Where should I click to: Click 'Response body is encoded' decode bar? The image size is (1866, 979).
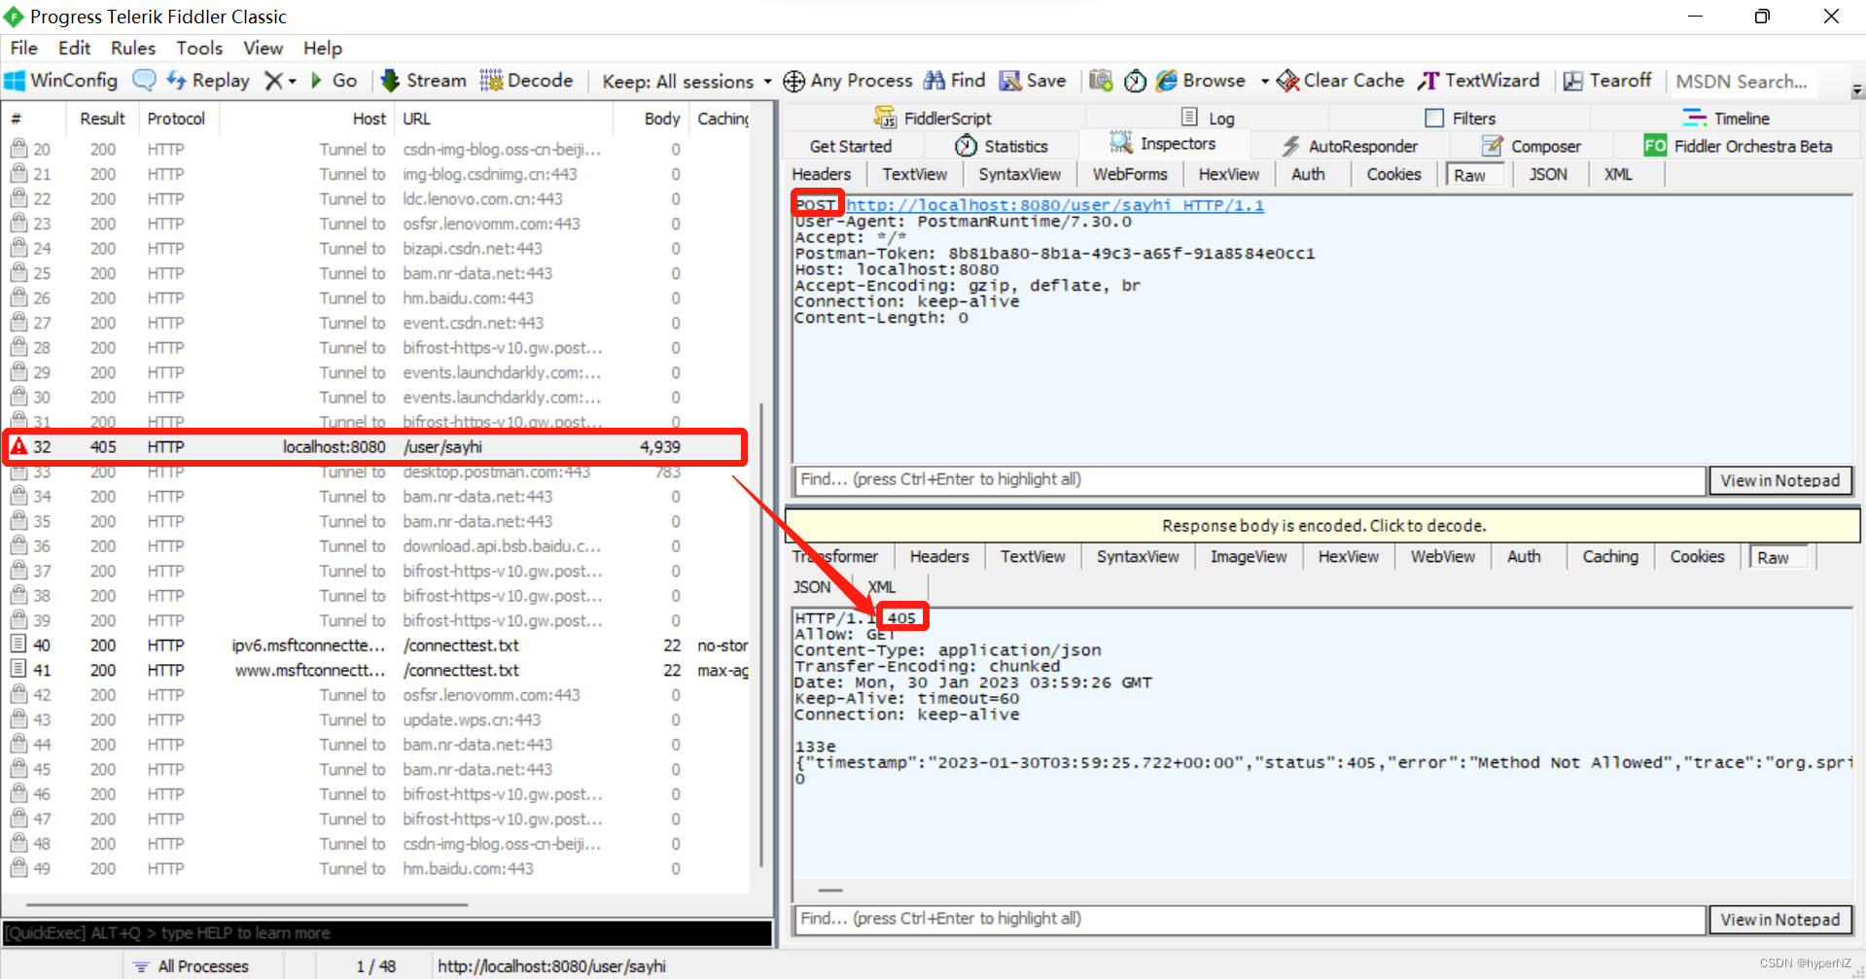tap(1322, 526)
